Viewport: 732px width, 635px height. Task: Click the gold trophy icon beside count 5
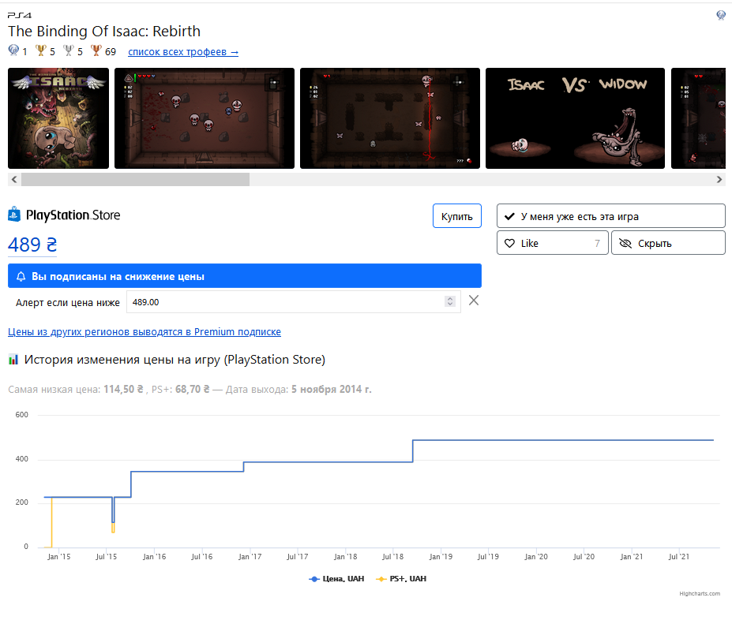tap(40, 50)
